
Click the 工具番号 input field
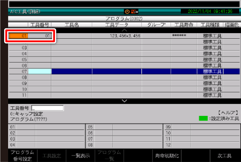(x=48, y=108)
